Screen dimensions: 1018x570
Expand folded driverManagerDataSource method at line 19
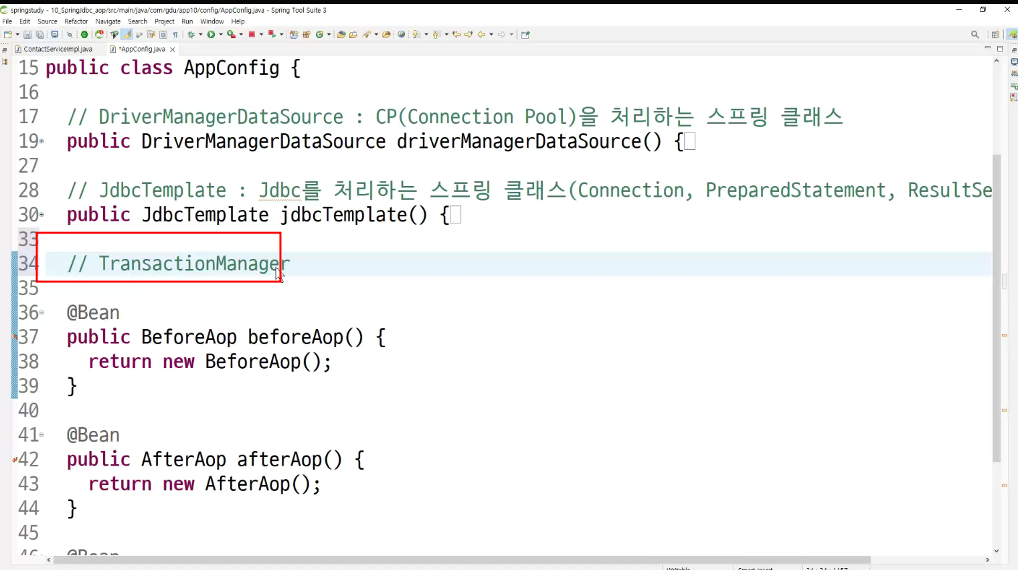(x=42, y=141)
